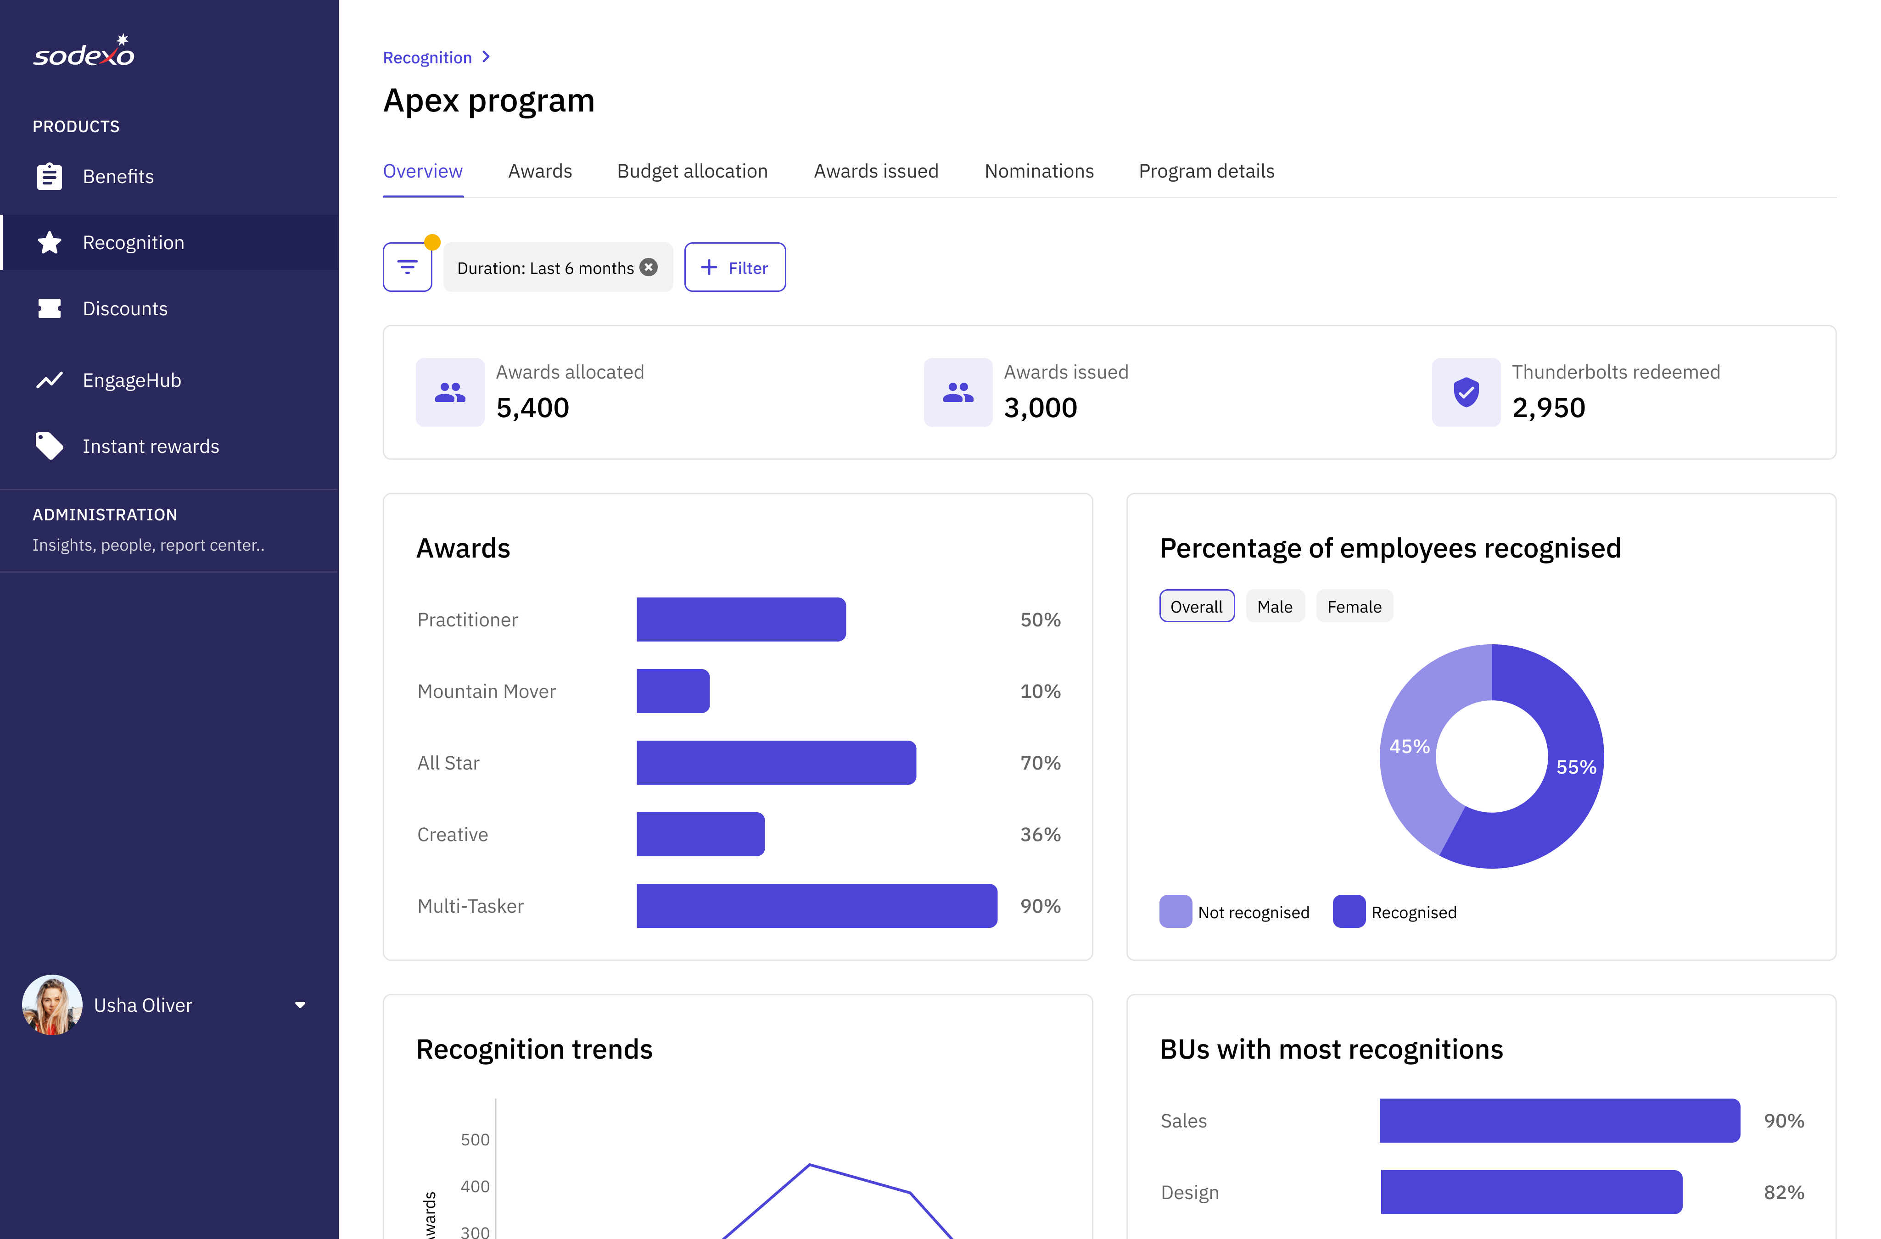Switch to the Budget allocation tab
The image size is (1881, 1239).
tap(692, 171)
